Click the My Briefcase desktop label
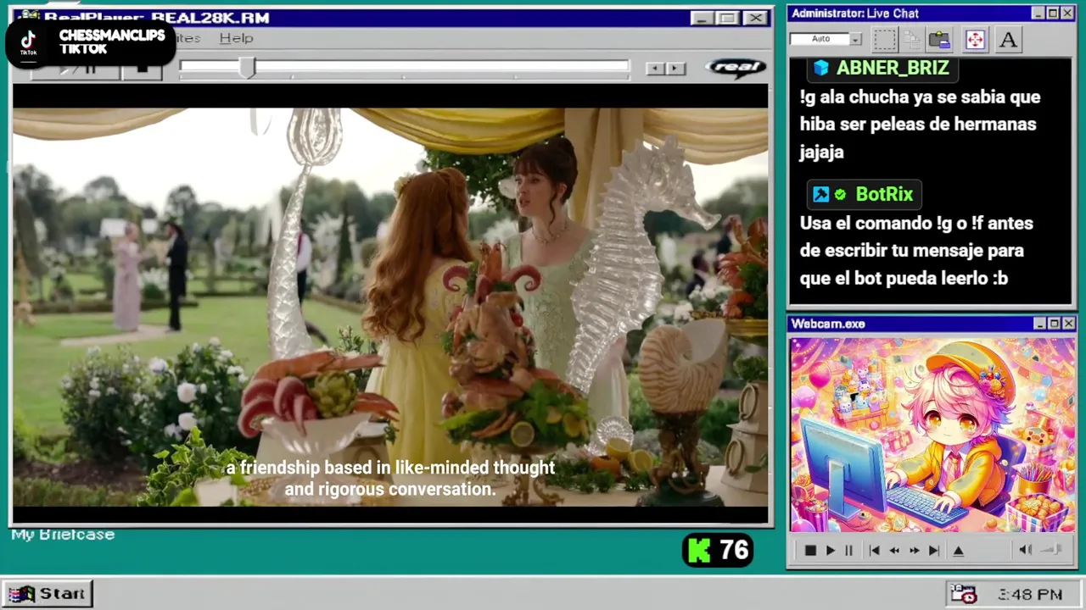1086x610 pixels. pos(63,535)
